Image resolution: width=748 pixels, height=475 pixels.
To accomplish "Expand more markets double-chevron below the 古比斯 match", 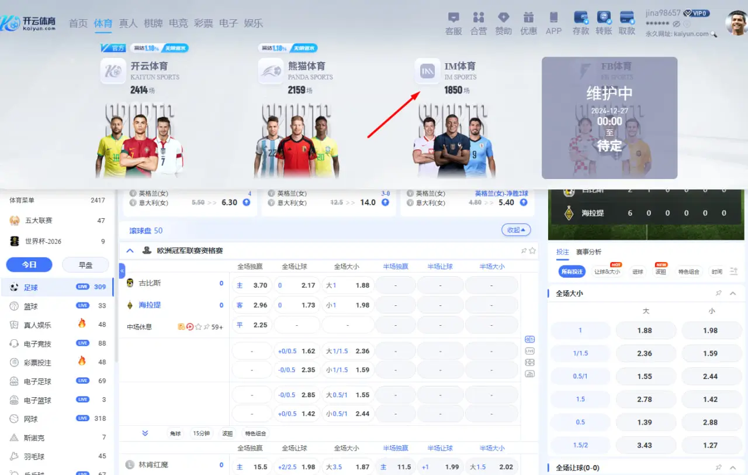I will pyautogui.click(x=145, y=433).
